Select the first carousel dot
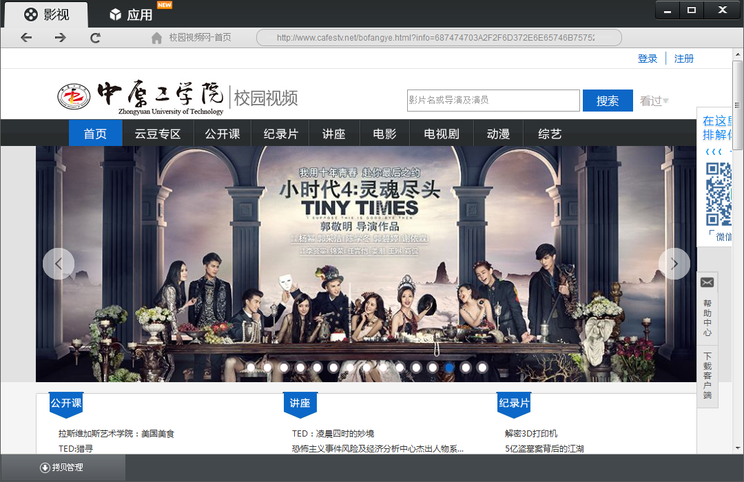The width and height of the screenshot is (744, 482). point(251,367)
